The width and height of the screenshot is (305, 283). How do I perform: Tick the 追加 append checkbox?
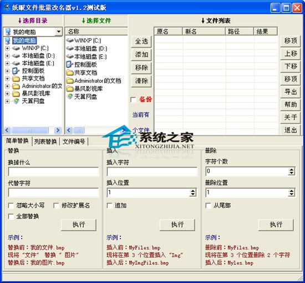tap(110, 205)
